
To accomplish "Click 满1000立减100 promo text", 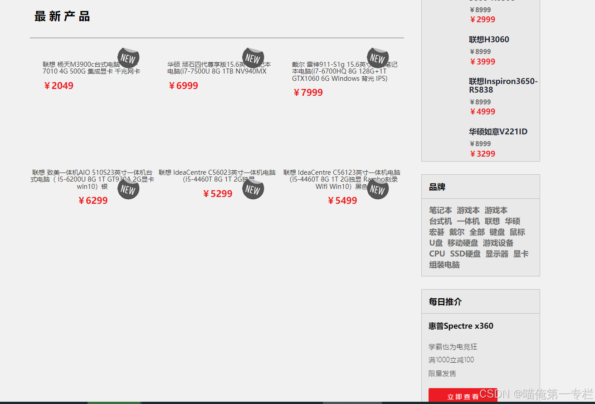I will 451,360.
